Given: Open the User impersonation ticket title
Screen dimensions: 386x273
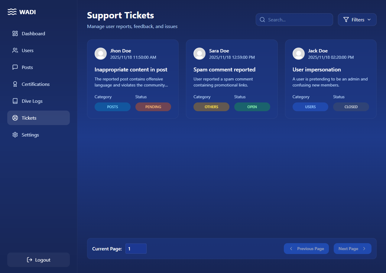Looking at the screenshot, I should pos(316,70).
